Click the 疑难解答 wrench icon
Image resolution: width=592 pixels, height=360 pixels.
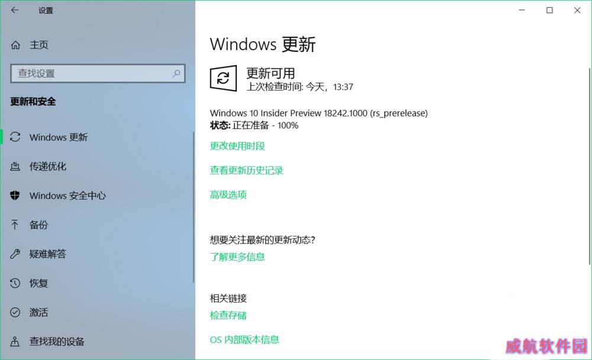coord(15,254)
